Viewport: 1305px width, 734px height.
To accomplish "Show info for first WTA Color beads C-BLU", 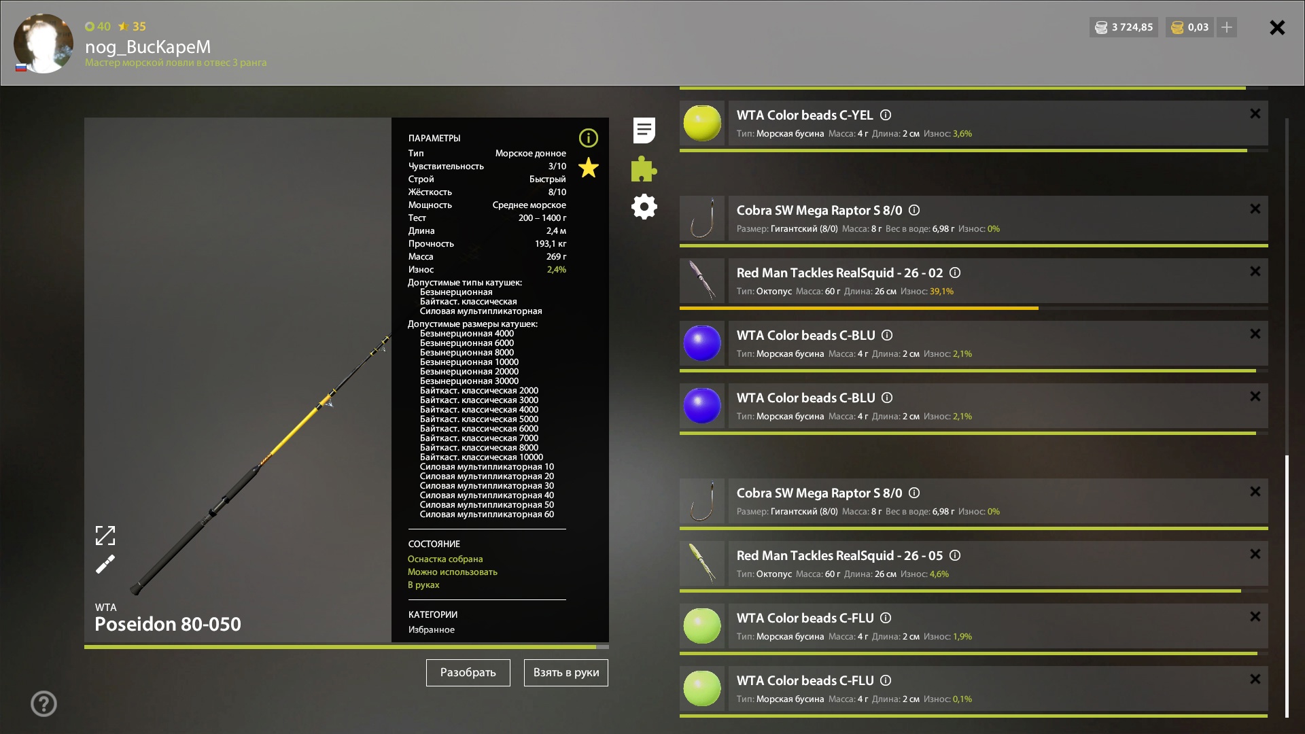I will pyautogui.click(x=887, y=336).
